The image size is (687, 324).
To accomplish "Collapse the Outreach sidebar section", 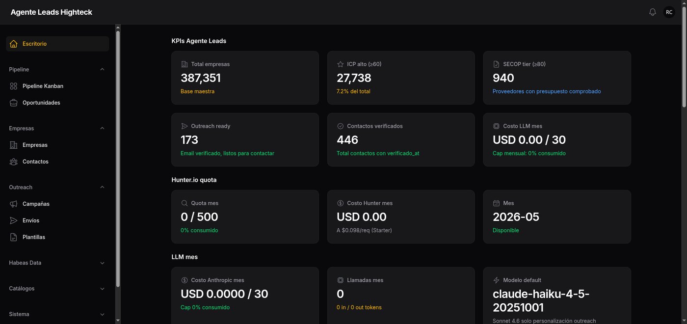I will point(102,187).
